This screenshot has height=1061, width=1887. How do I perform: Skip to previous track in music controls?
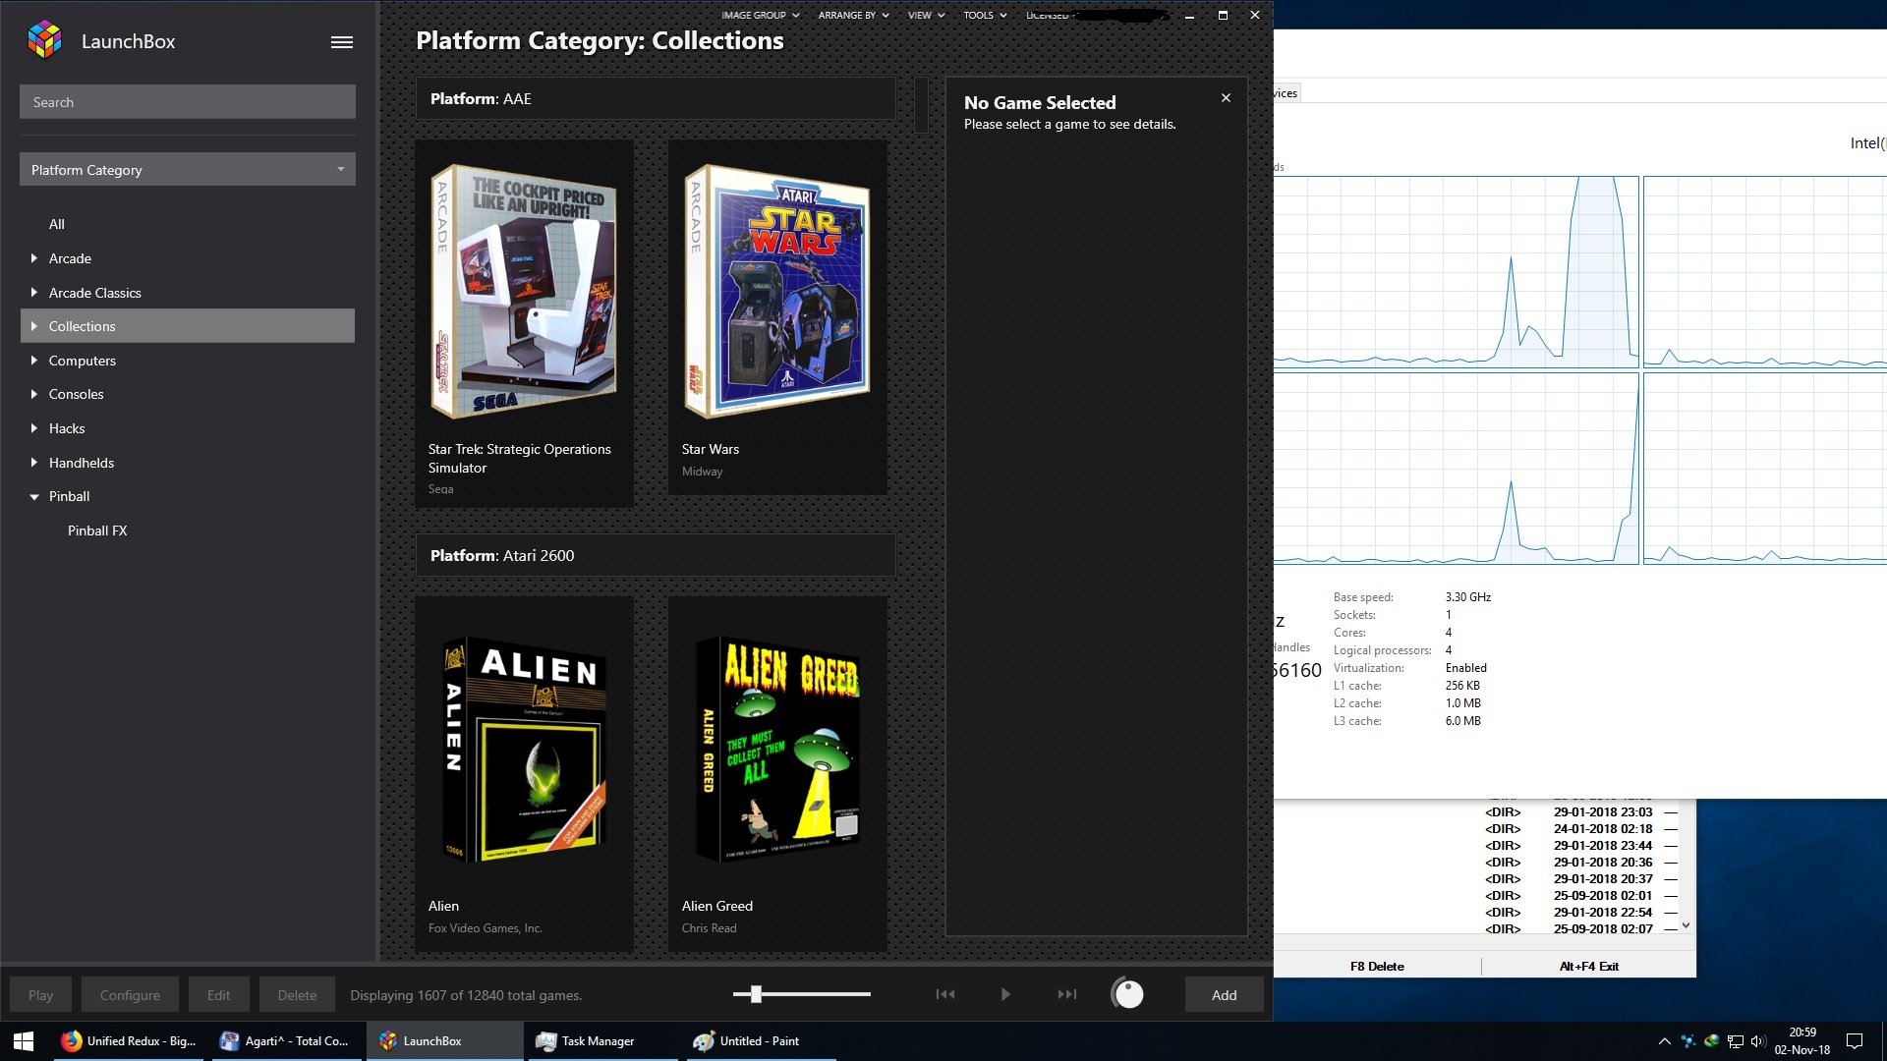945,994
